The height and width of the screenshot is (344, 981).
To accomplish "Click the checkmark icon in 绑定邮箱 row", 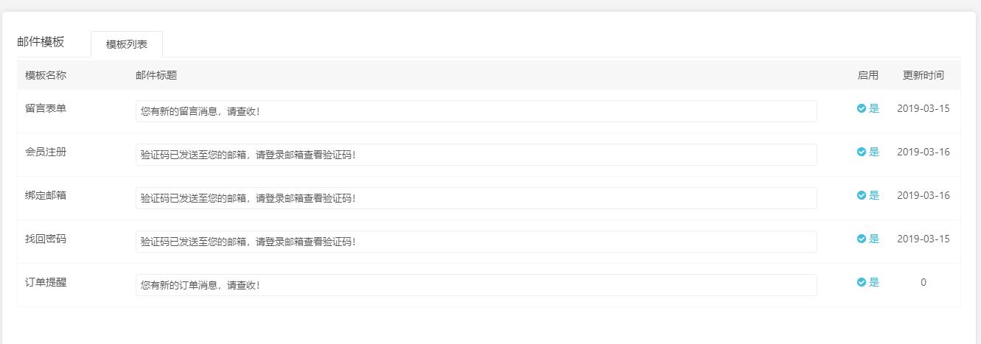I will [x=861, y=195].
